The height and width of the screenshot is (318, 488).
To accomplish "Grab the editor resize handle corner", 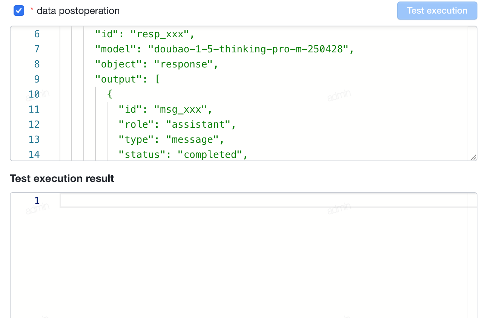I will tap(473, 157).
